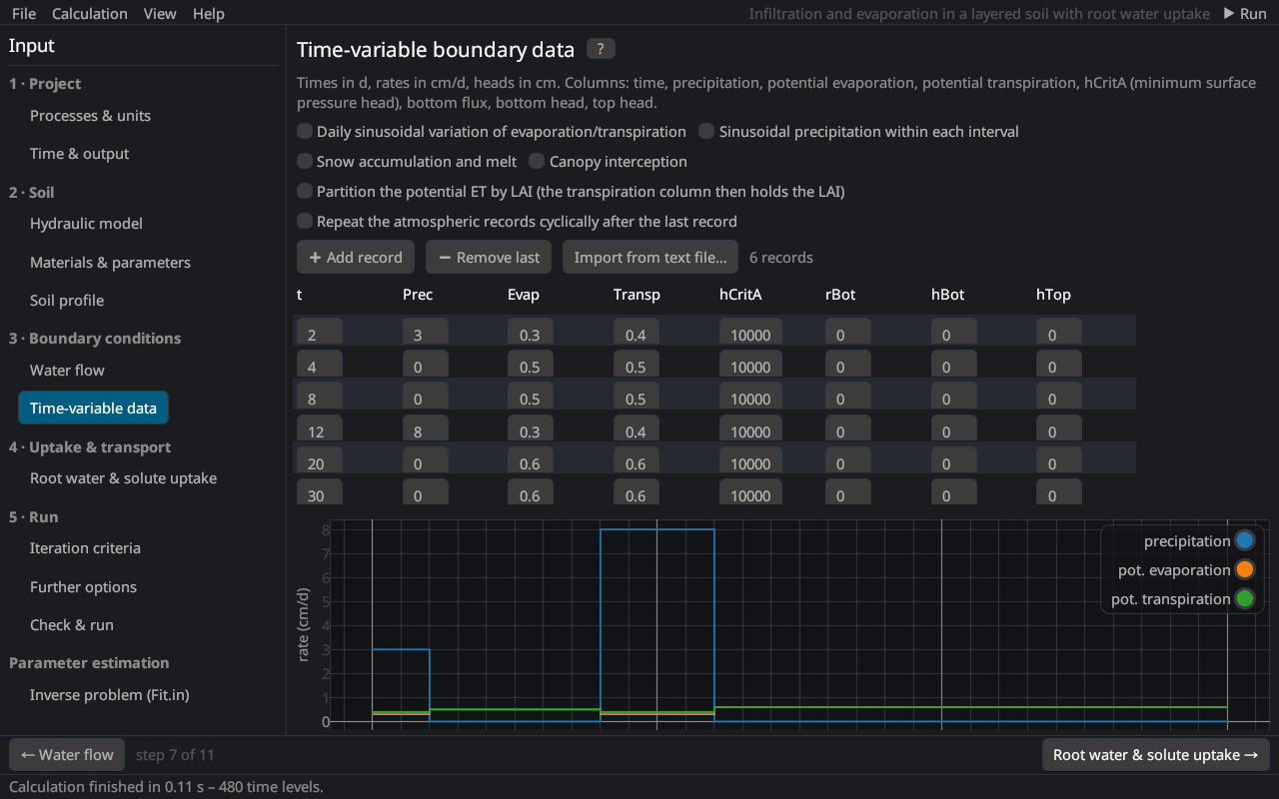Image resolution: width=1279 pixels, height=799 pixels.
Task: Click the Add record button
Action: (356, 258)
